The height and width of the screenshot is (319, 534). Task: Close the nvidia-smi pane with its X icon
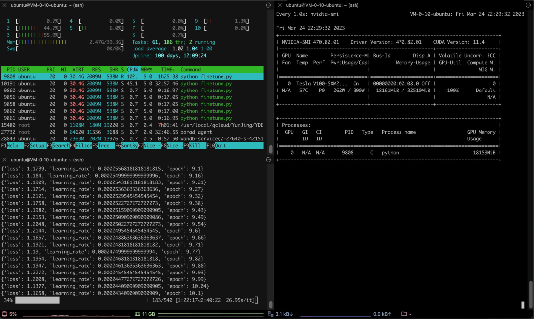click(x=280, y=5)
